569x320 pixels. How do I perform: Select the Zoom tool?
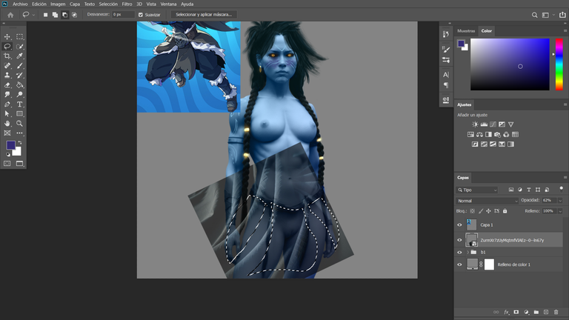pyautogui.click(x=19, y=124)
